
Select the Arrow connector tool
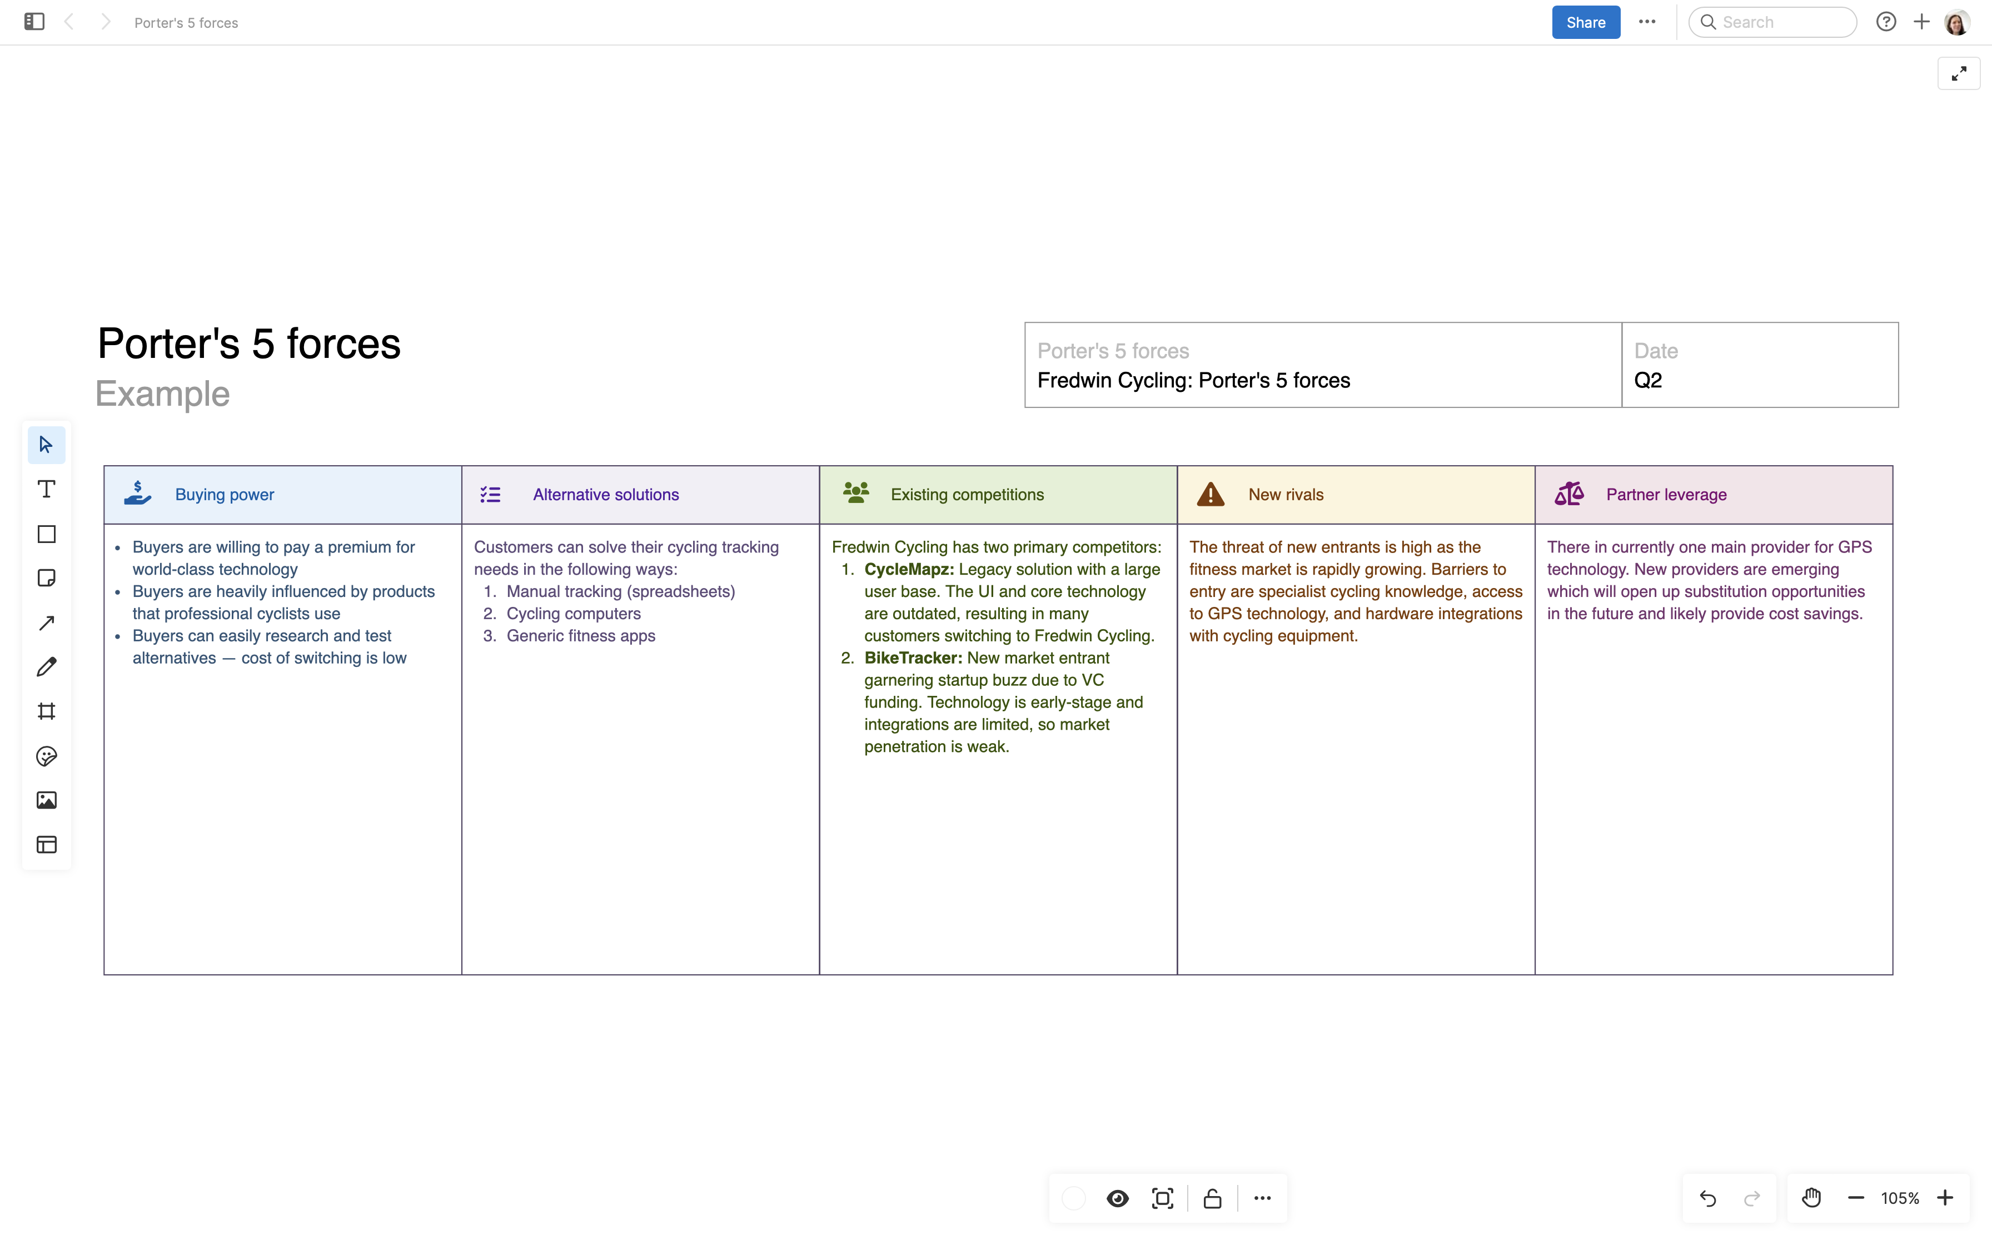click(x=46, y=623)
